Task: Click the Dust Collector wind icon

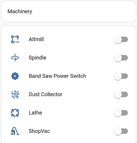Action: pyautogui.click(x=15, y=94)
